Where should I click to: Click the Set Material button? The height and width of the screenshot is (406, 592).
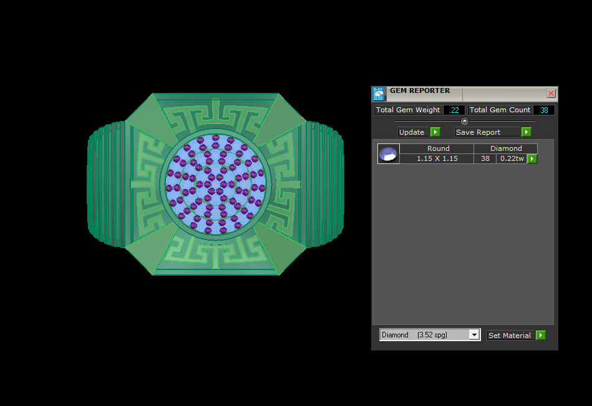[x=510, y=335]
